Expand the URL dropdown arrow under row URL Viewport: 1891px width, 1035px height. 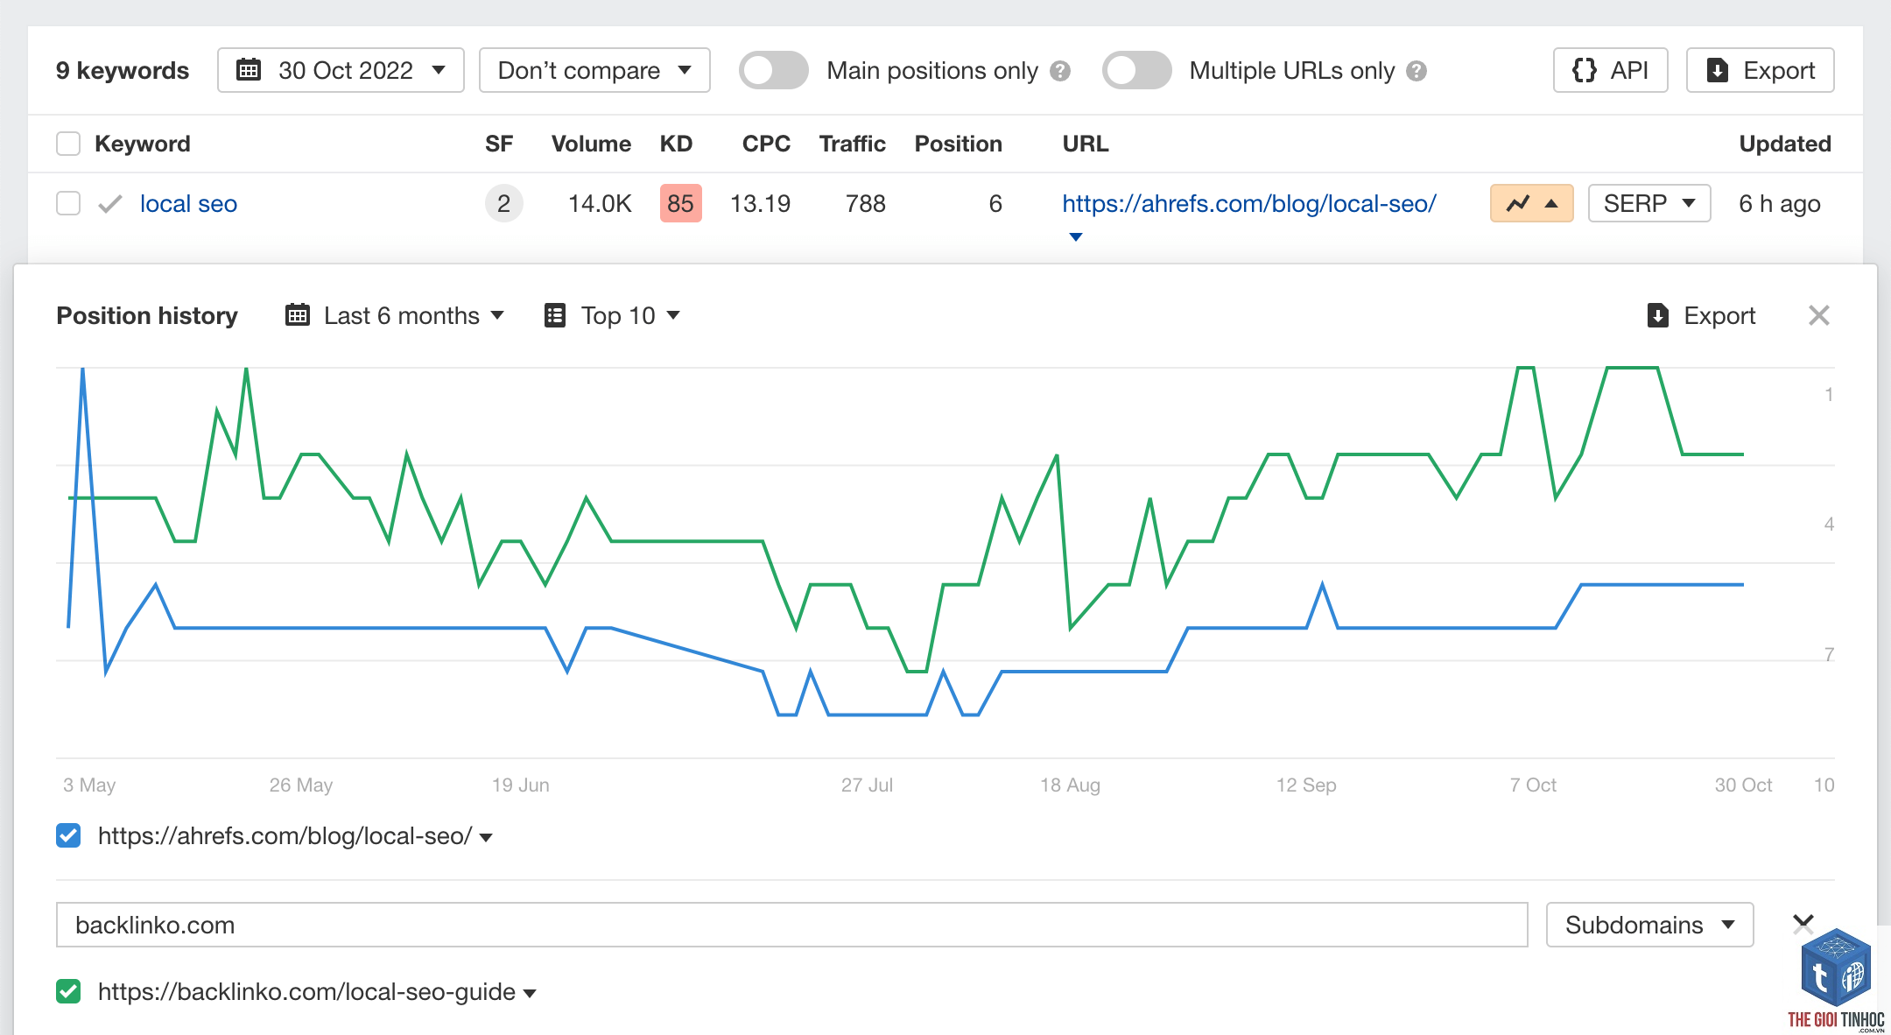point(1076,237)
